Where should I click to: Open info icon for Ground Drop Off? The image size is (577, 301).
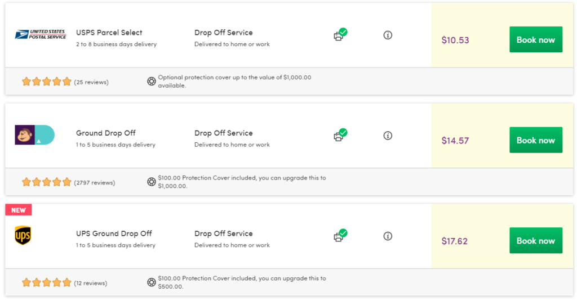(388, 136)
